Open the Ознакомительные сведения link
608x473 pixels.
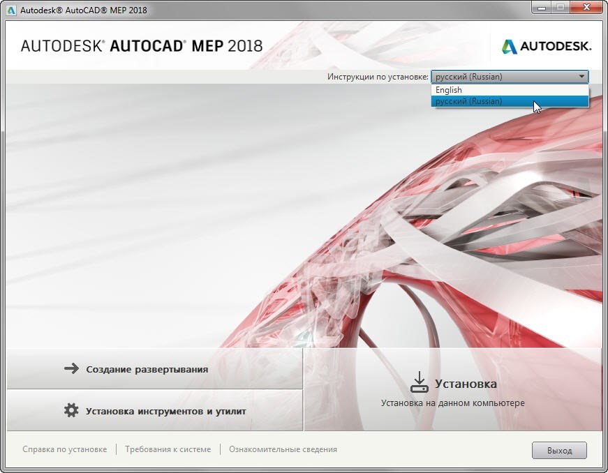pos(283,449)
